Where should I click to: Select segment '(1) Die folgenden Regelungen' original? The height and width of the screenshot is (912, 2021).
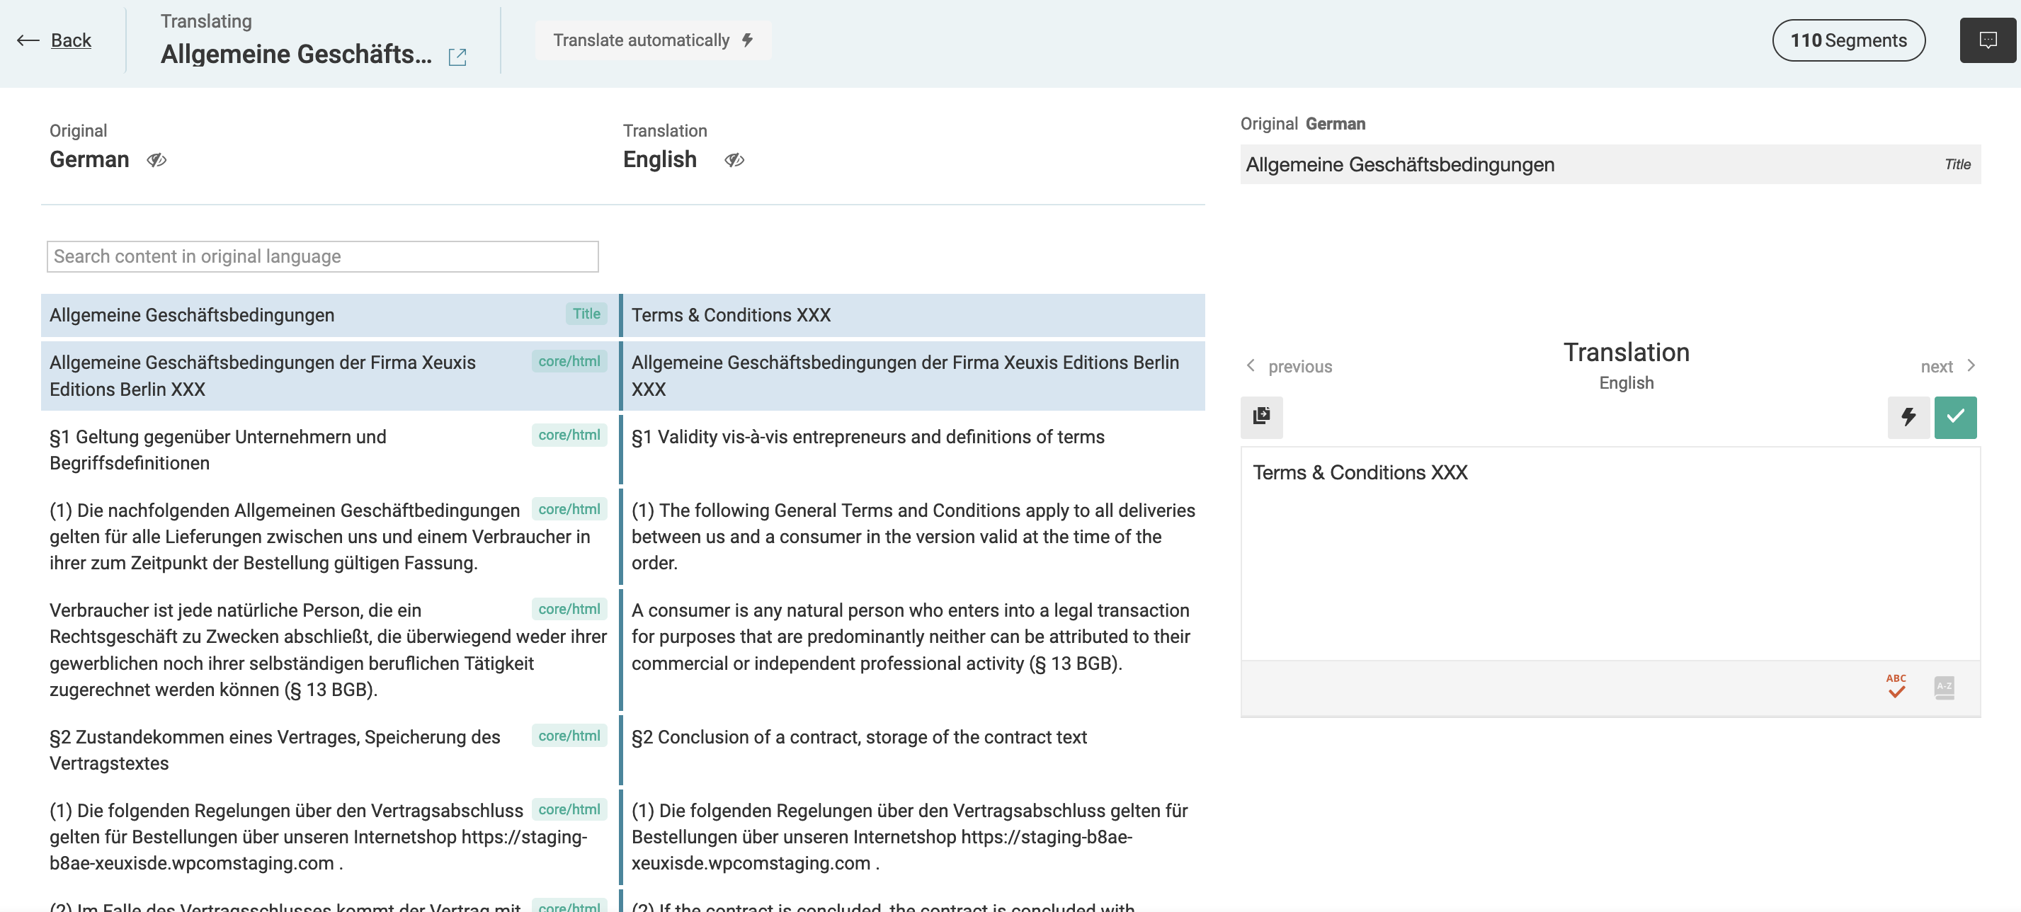[328, 837]
